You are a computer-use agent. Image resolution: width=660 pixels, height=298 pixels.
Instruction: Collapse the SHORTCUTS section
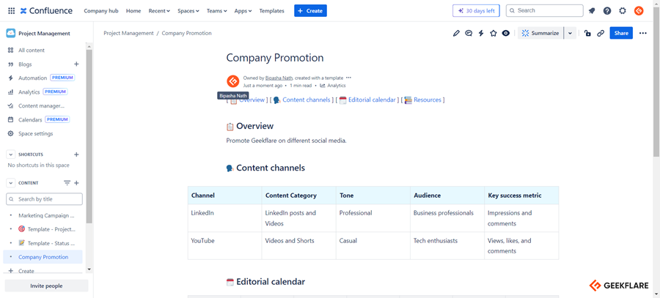point(11,154)
